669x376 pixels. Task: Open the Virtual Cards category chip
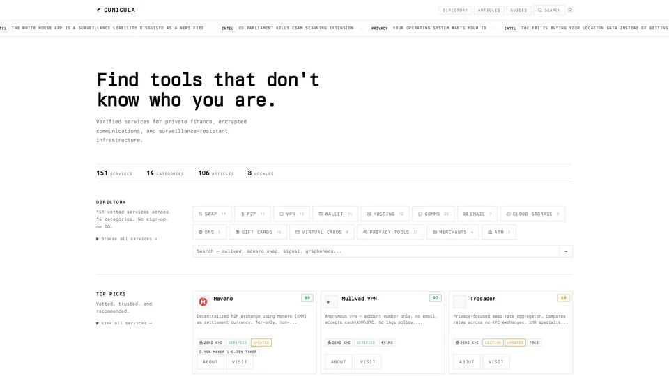322,232
